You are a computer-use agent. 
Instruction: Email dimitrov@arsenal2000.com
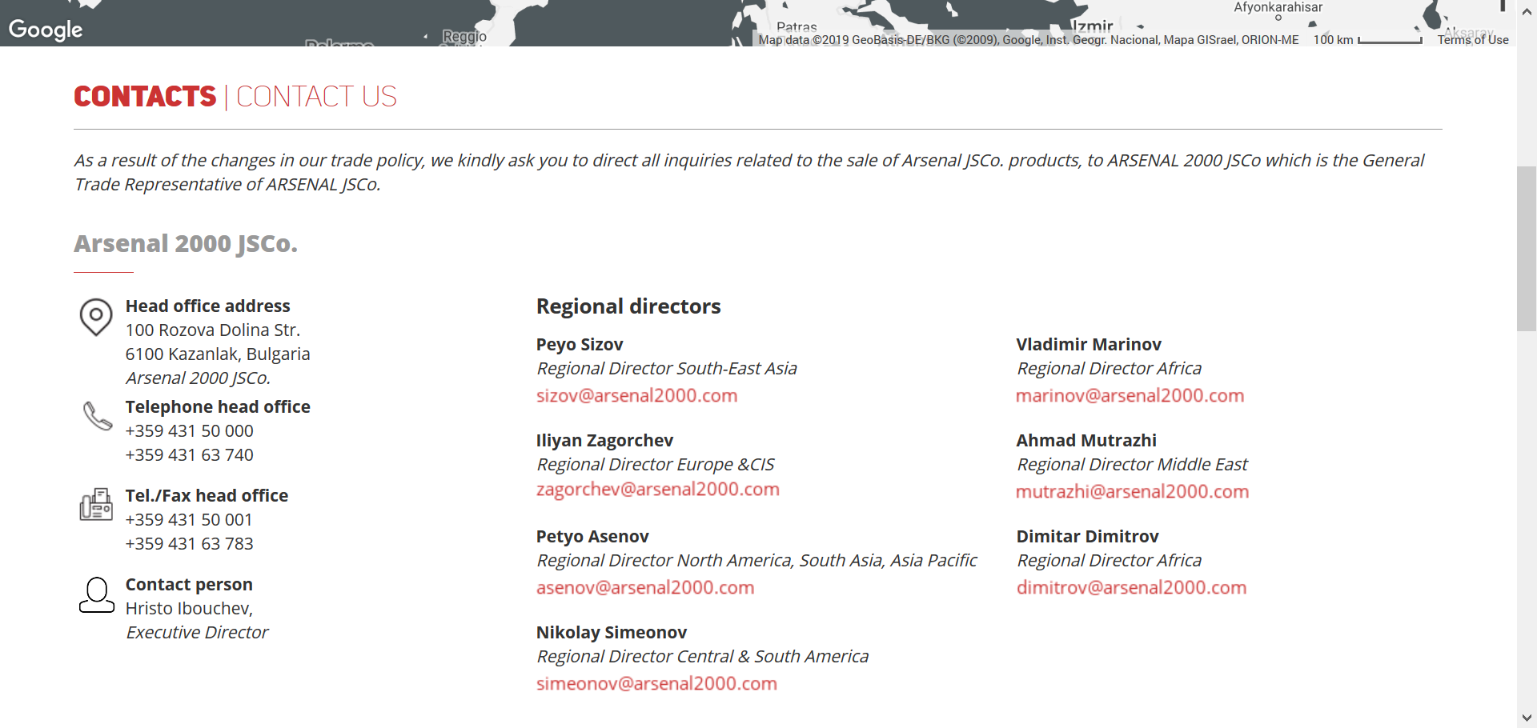tap(1131, 587)
